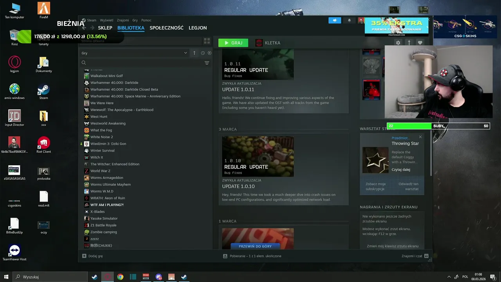This screenshot has width=501, height=282.
Task: Add Kletka to favorites with heart
Action: pyautogui.click(x=420, y=43)
